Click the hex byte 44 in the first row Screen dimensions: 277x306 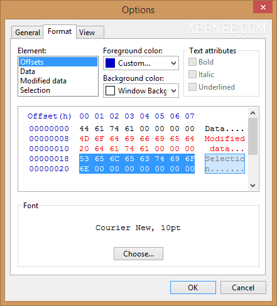[84, 129]
